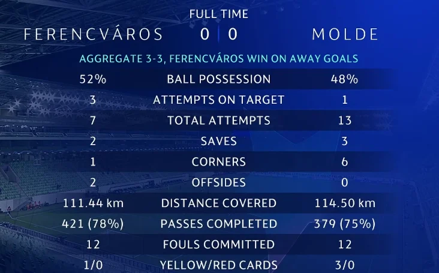Click Molde's 6 corners value
Screen dimensions: 439x273
click(345, 162)
